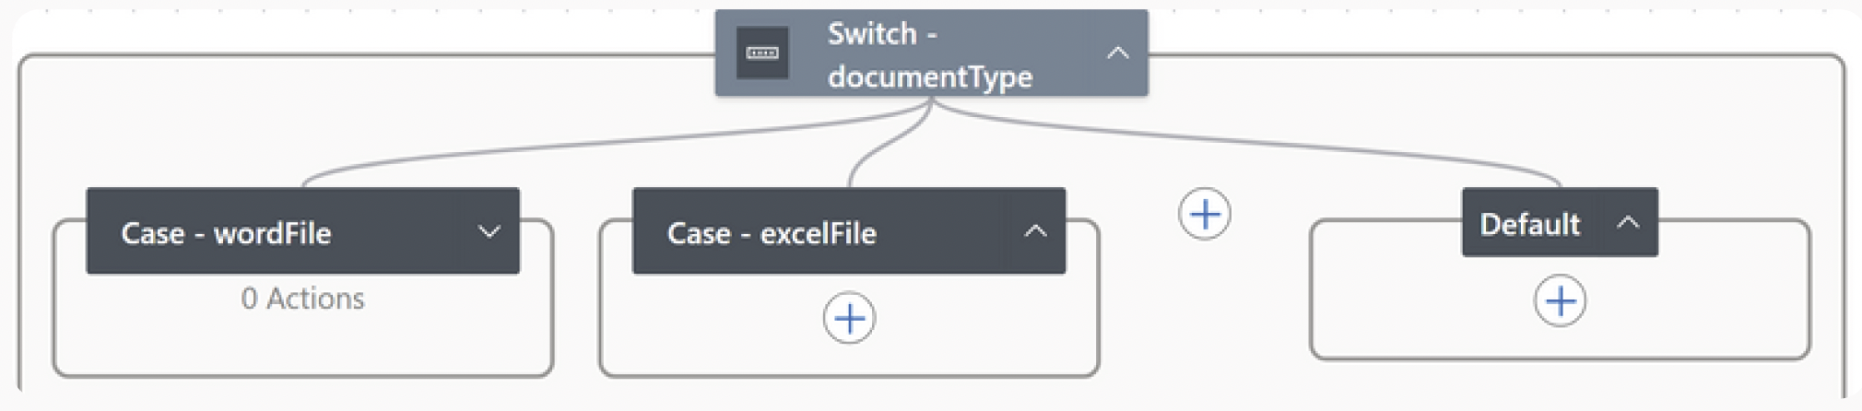Add a new case to the switch

click(1204, 215)
